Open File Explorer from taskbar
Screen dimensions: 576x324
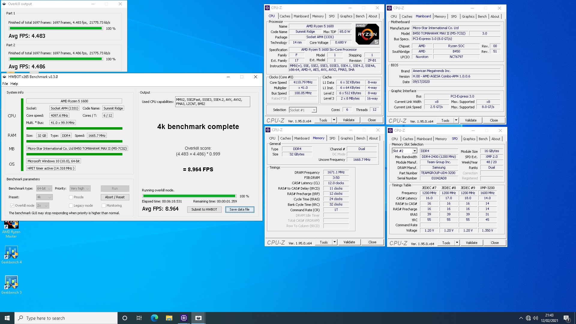coord(169,318)
